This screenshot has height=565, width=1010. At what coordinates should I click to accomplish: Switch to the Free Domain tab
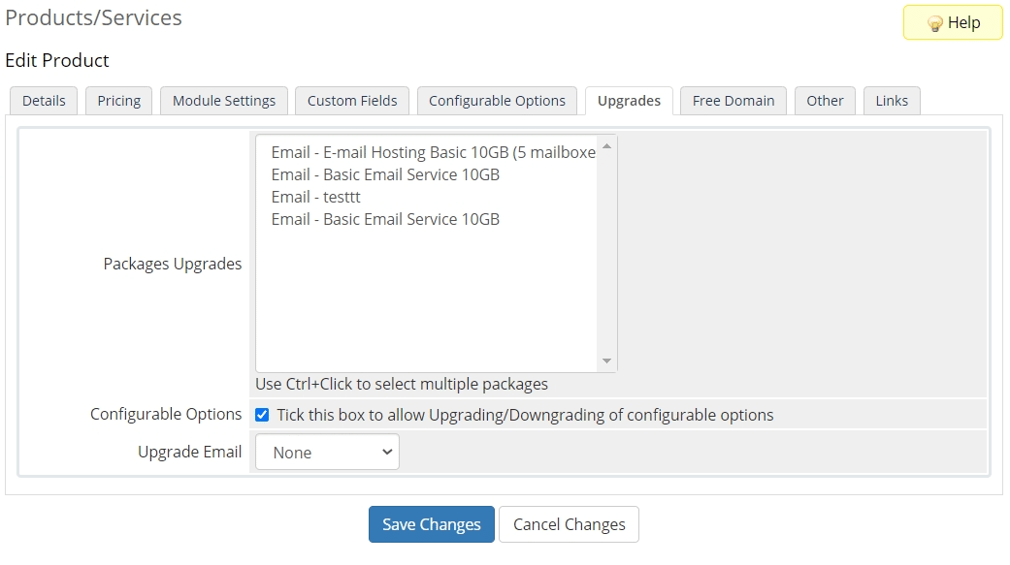tap(733, 101)
